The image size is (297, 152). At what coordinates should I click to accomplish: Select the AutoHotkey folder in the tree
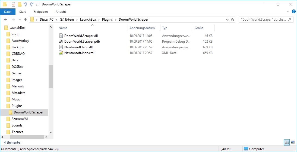(x=20, y=41)
